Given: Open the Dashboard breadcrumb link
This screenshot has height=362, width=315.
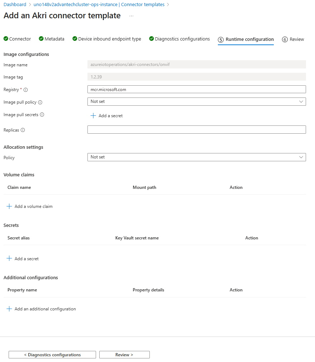Looking at the screenshot, I should click(15, 5).
